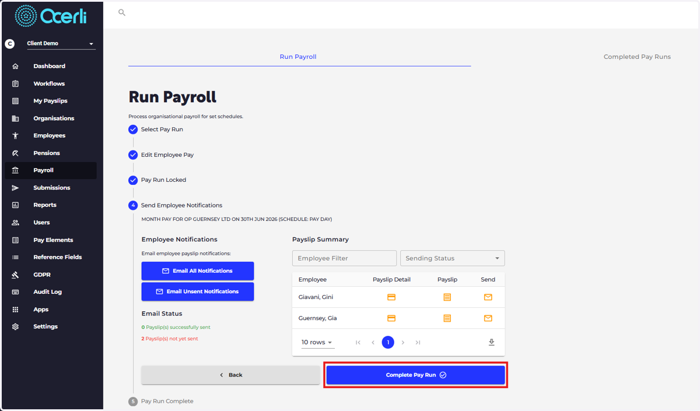Select the Pay Run Complete step
The image size is (700, 411).
(x=161, y=401)
